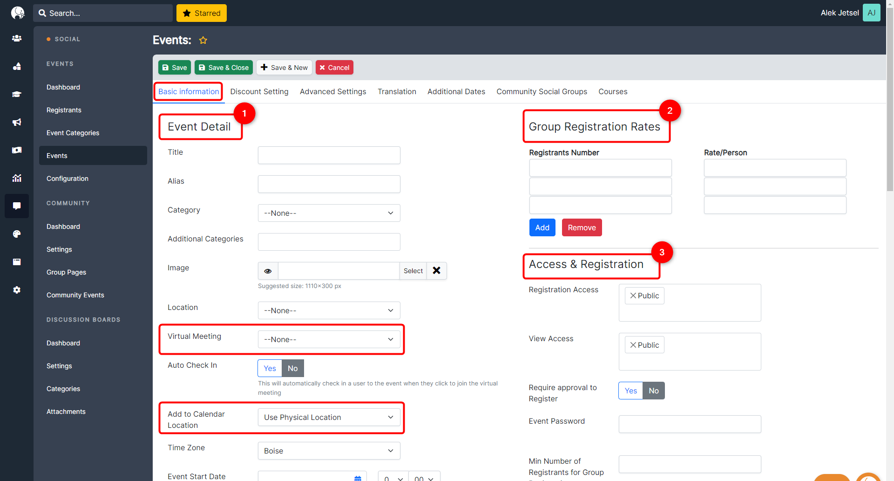Click the AJ user avatar

coord(871,13)
